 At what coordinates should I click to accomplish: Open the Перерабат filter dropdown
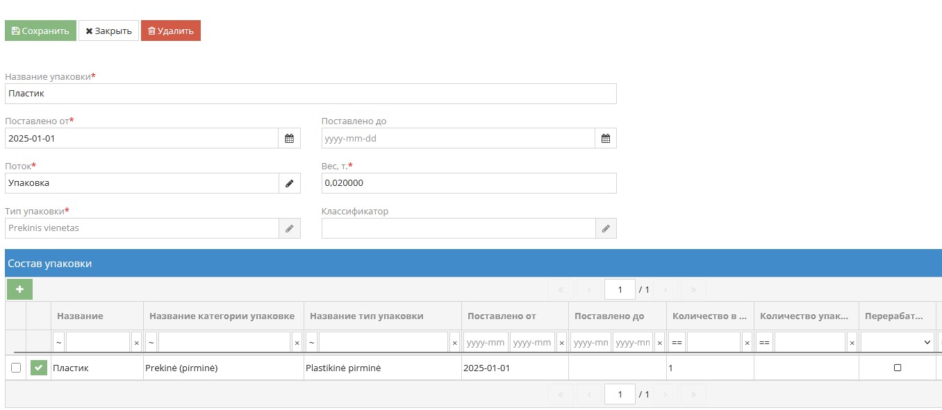(x=896, y=341)
